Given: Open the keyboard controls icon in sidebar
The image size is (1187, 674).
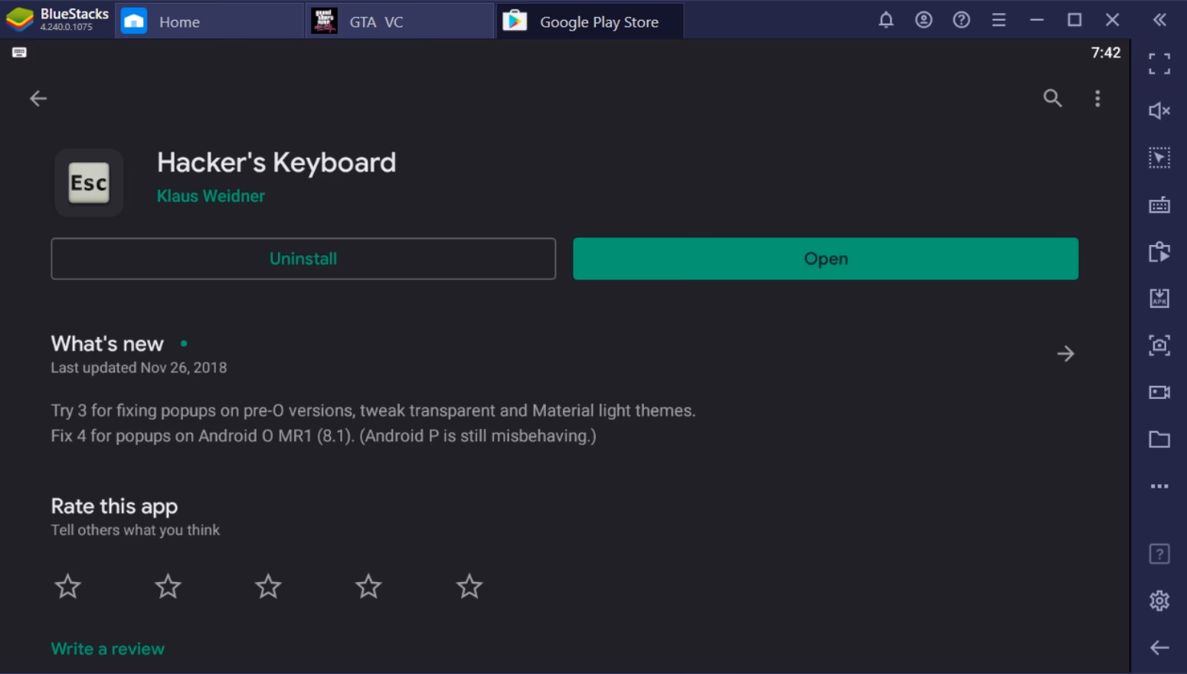Looking at the screenshot, I should click(1159, 205).
